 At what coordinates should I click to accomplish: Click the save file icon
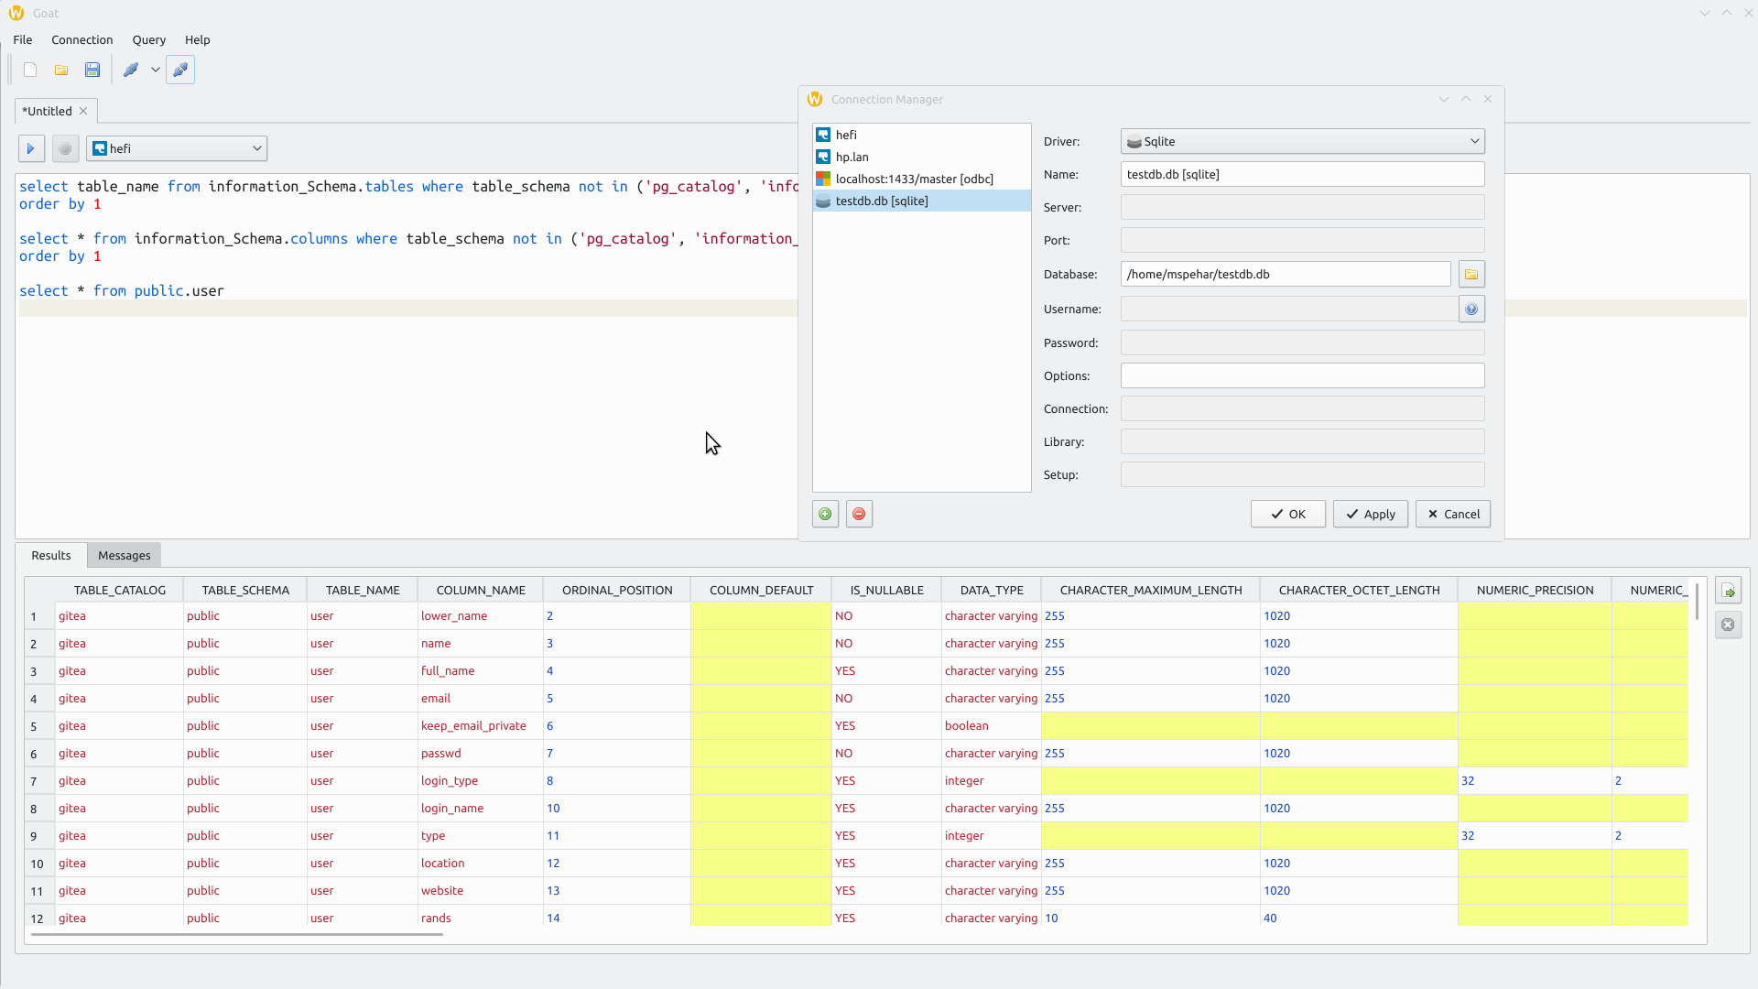(x=92, y=70)
